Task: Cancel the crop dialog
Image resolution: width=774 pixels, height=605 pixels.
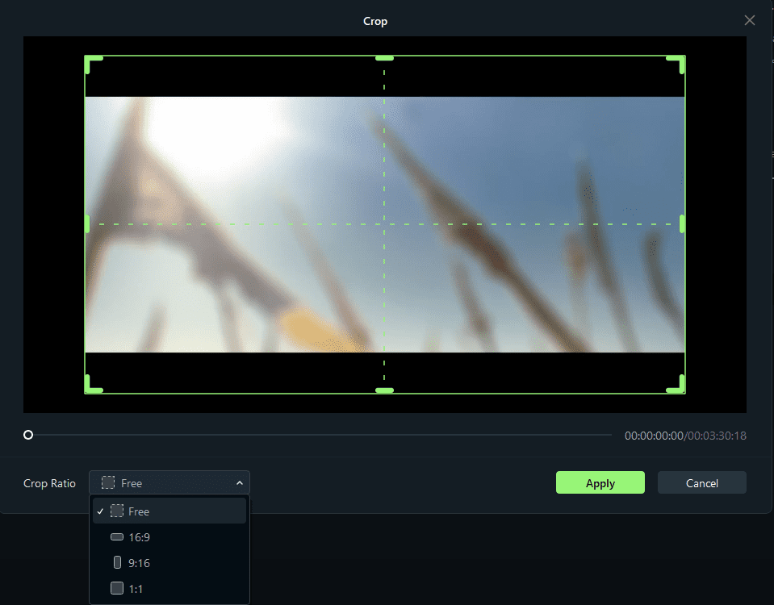Action: click(x=702, y=482)
